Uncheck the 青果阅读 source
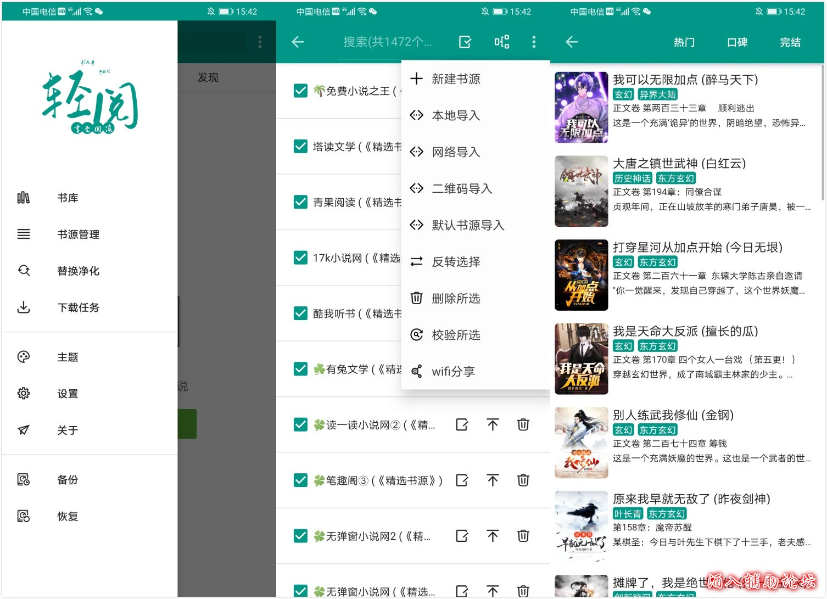Image resolution: width=827 pixels, height=599 pixels. 300,202
